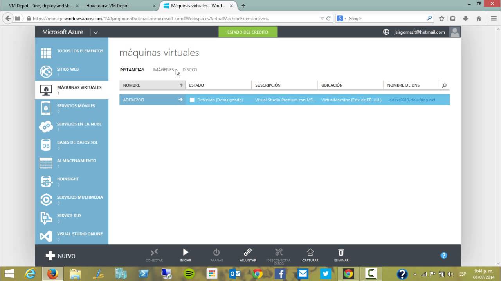Select the ADEXC2013 row name
This screenshot has width=501, height=281.
coord(133,100)
